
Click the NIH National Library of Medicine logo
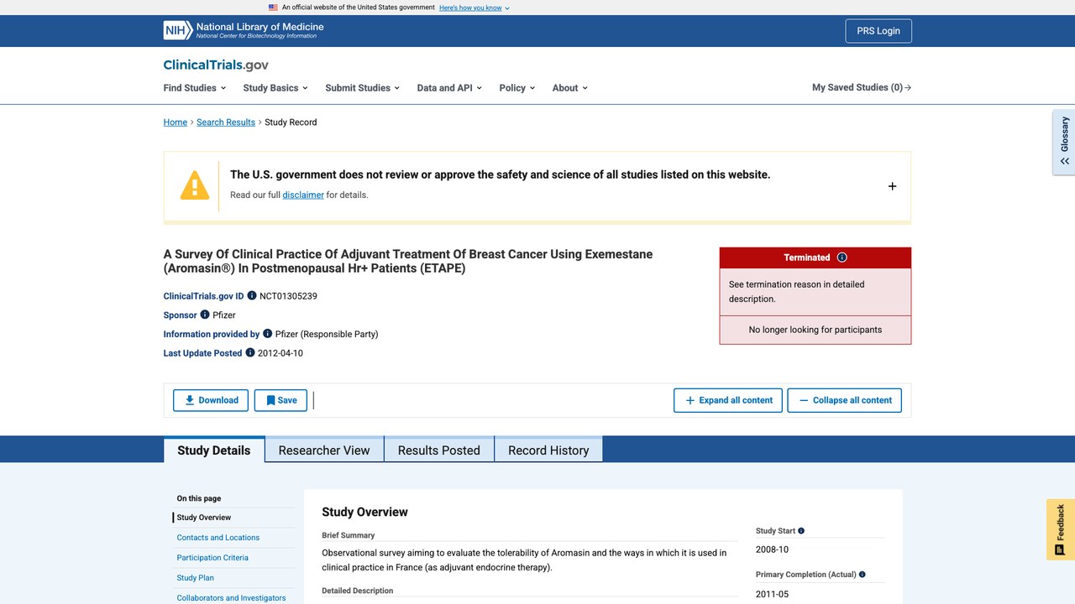point(244,31)
